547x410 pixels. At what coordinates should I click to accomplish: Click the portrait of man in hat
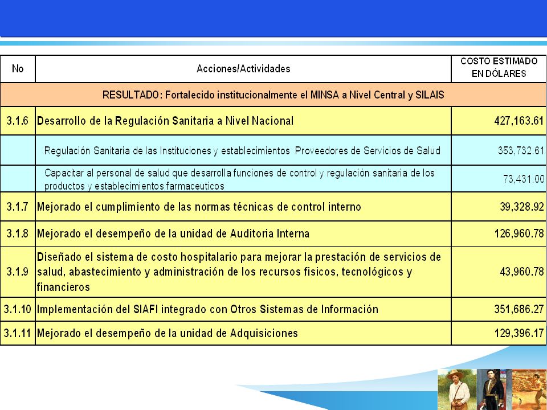coord(457,389)
